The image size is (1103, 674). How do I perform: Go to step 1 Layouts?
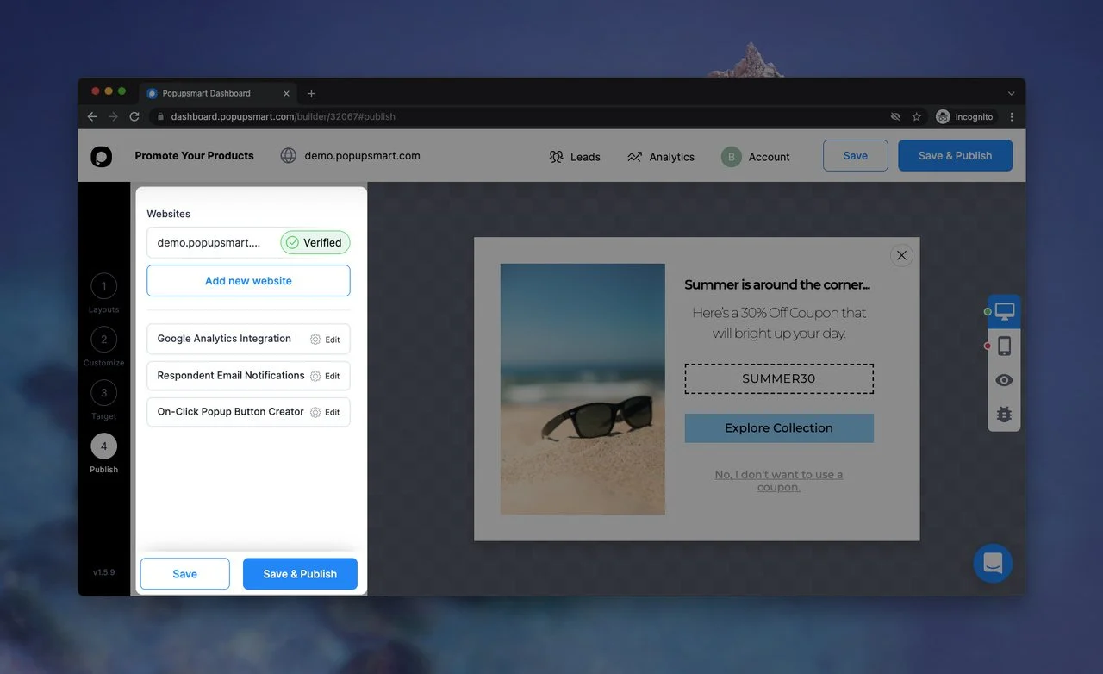click(x=104, y=286)
